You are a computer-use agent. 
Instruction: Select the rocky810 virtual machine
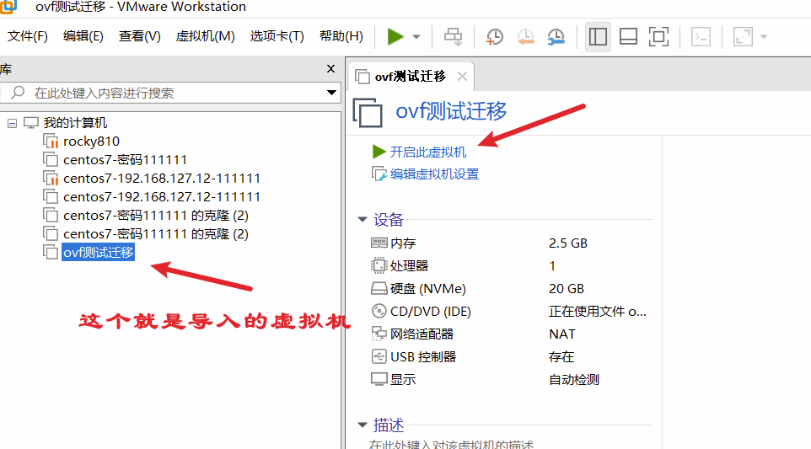point(91,142)
